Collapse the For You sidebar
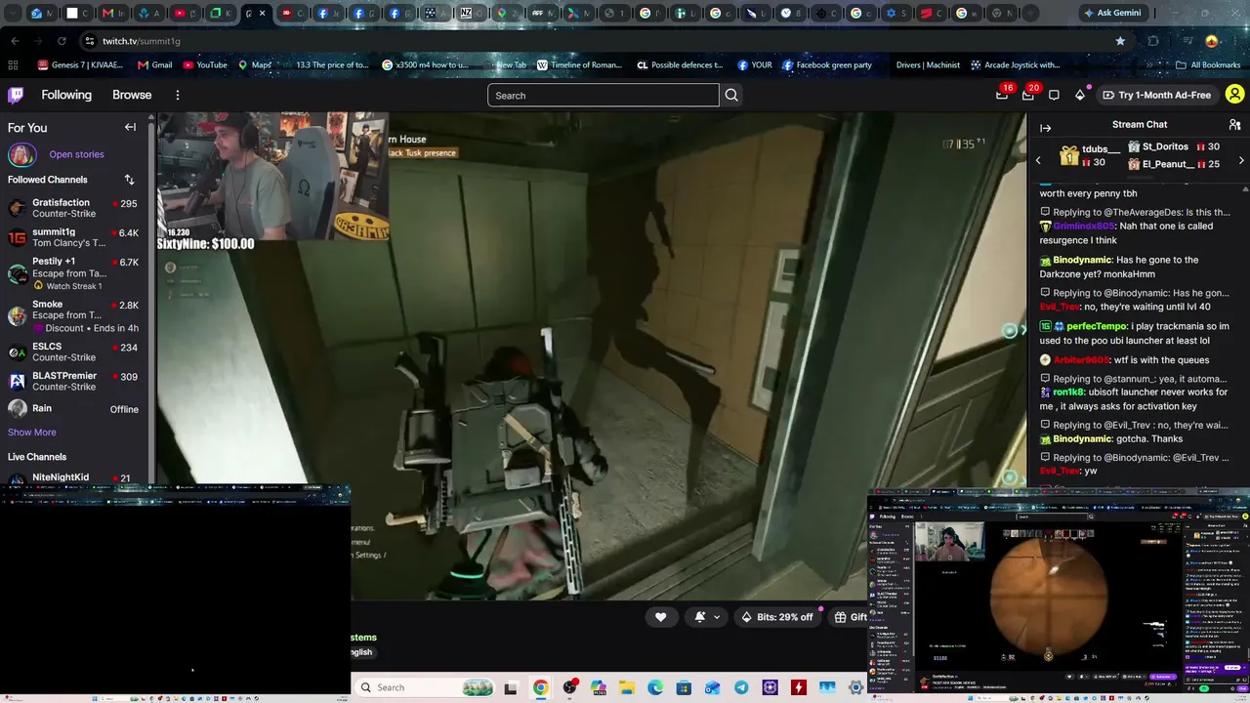This screenshot has width=1250, height=703. (130, 127)
